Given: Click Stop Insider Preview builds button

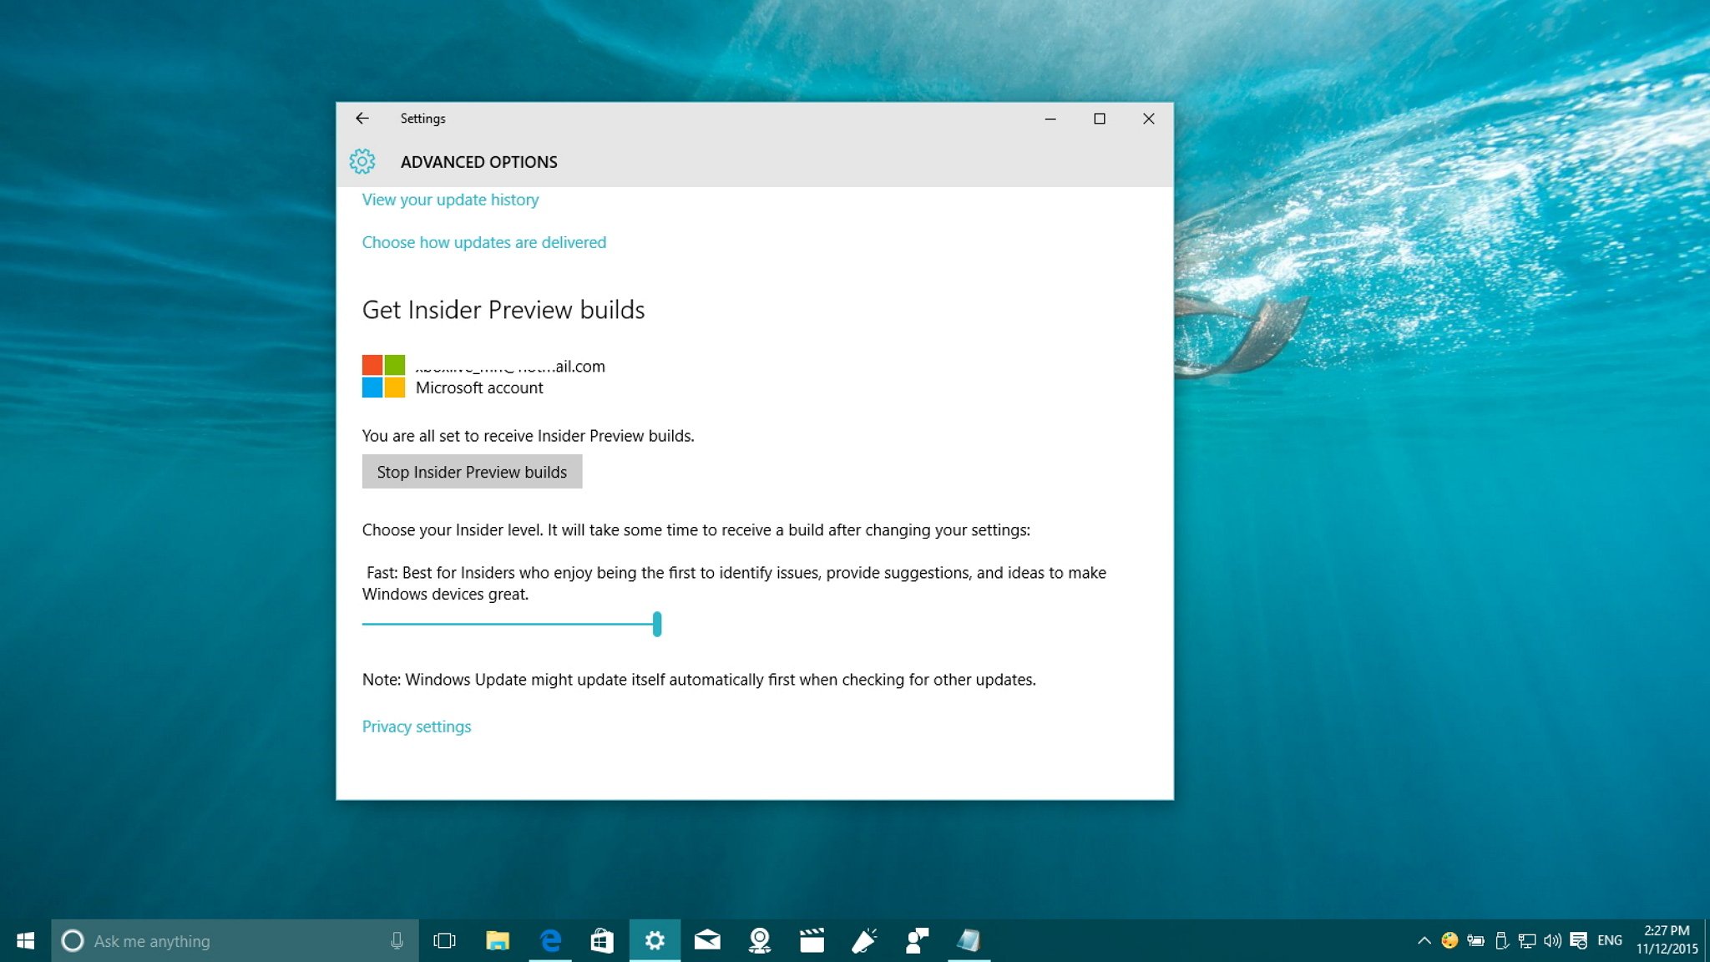Looking at the screenshot, I should tap(471, 471).
